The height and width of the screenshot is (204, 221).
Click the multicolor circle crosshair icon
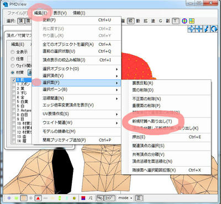click(185, 21)
